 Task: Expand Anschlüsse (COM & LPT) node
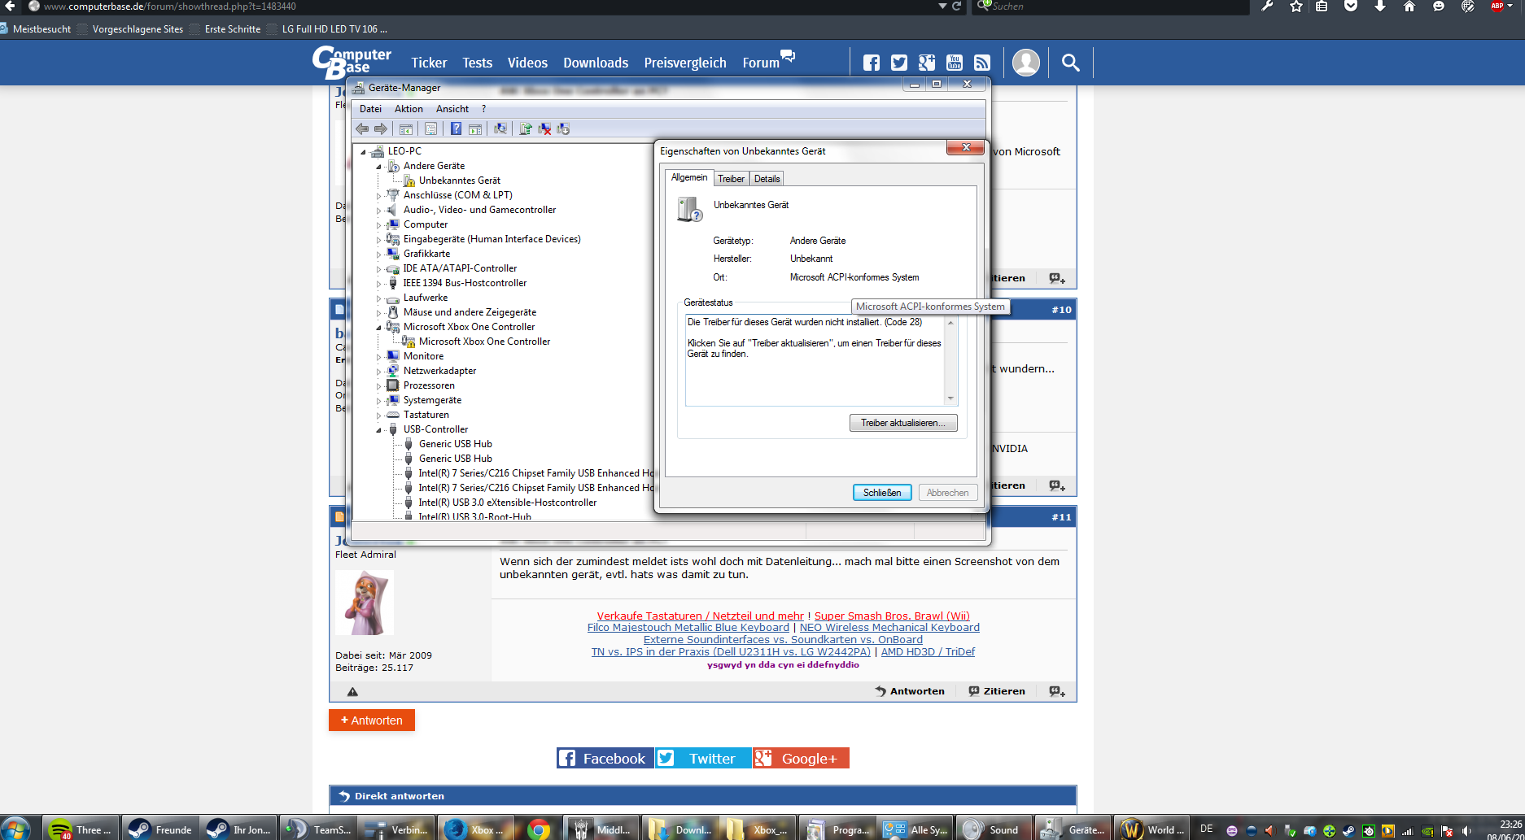(x=378, y=196)
